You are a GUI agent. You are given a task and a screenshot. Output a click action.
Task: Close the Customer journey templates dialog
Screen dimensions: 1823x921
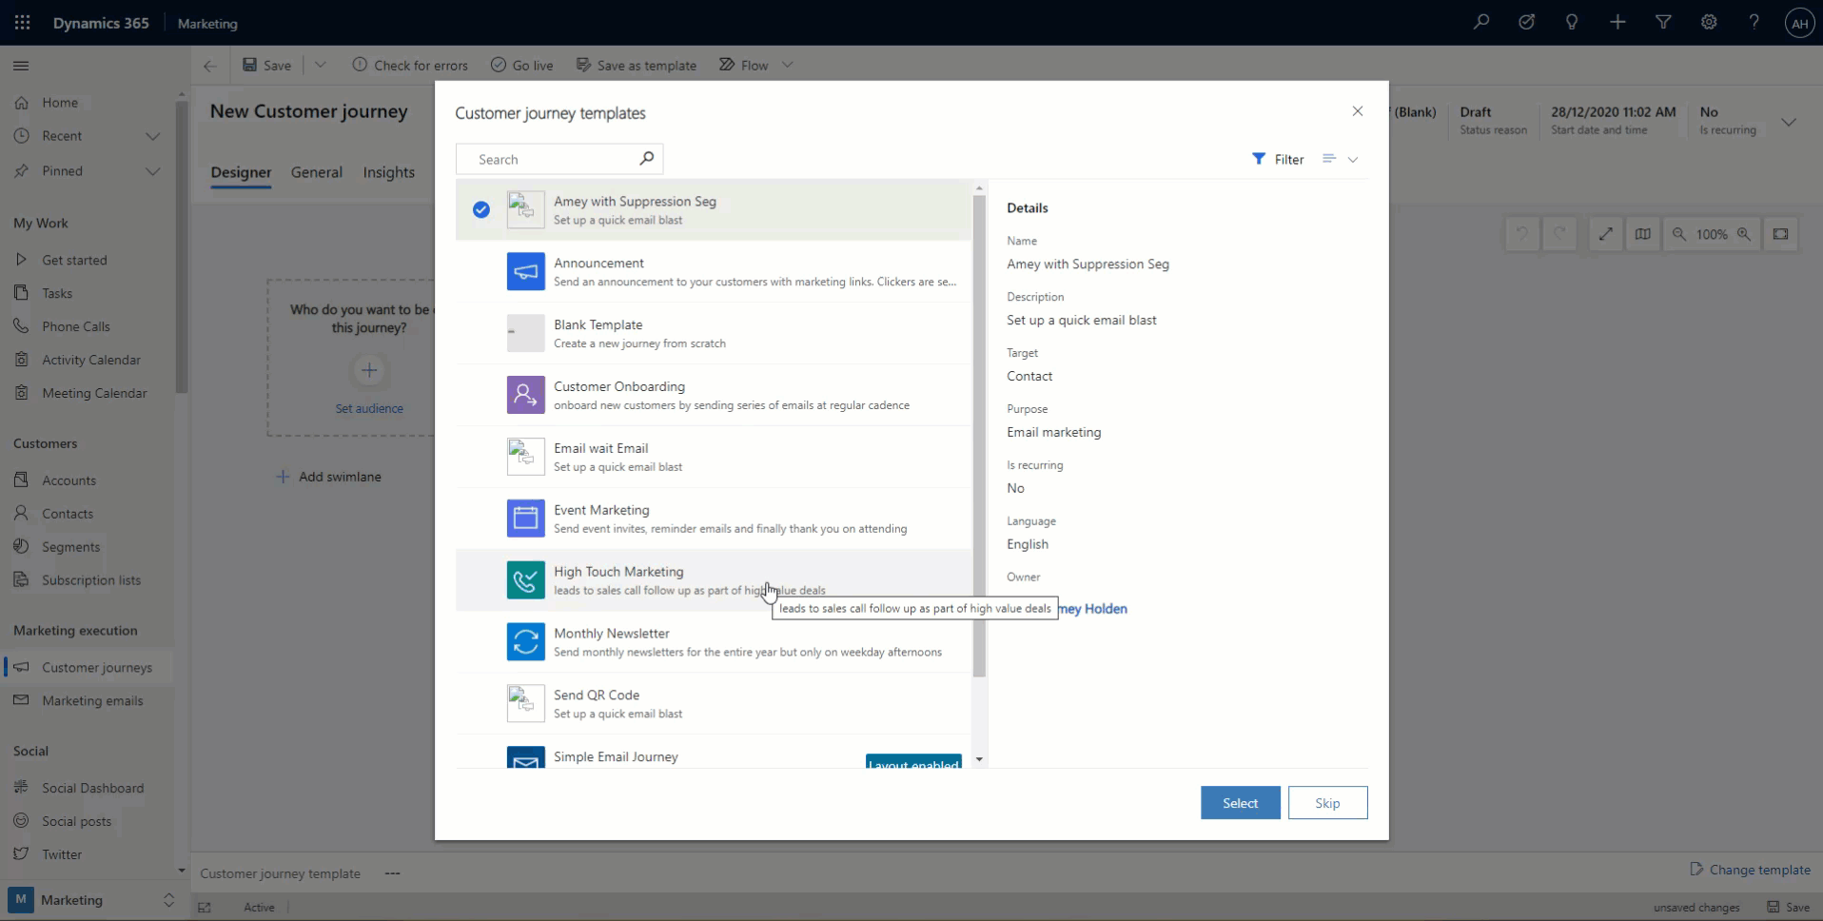(1358, 111)
